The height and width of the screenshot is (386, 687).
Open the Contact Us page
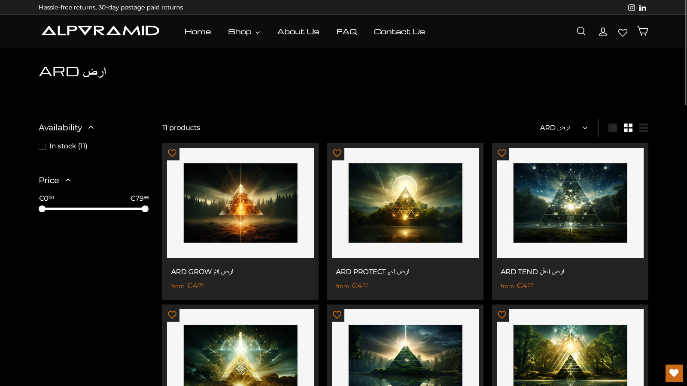[x=399, y=32]
